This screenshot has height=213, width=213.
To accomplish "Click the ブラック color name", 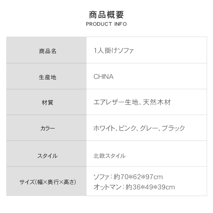I will tap(173, 128).
